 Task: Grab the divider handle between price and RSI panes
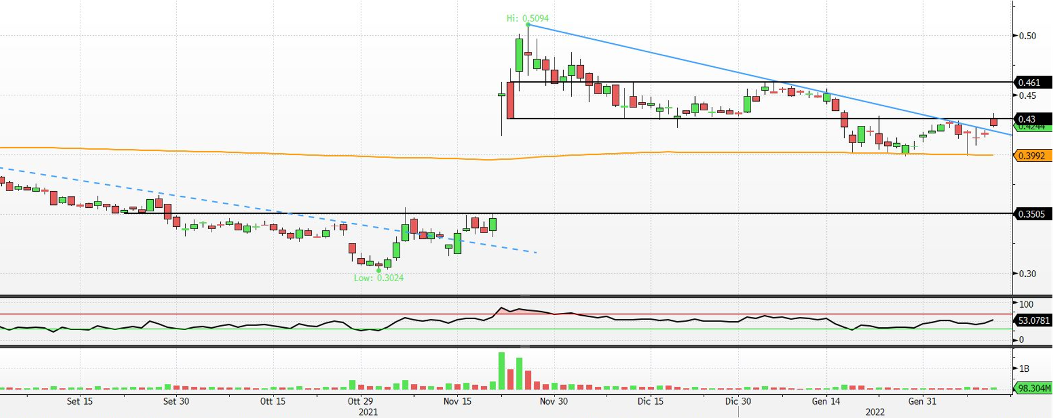[525, 296]
